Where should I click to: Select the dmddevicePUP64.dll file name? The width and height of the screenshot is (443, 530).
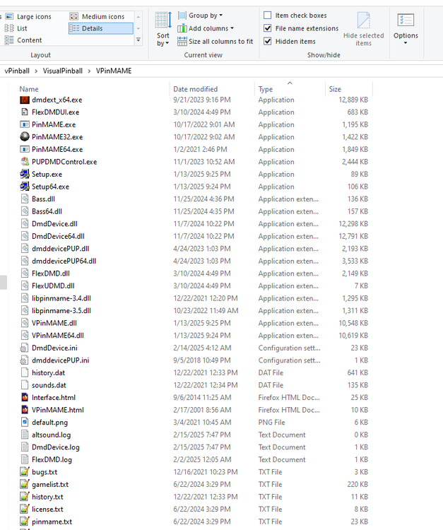pos(64,261)
